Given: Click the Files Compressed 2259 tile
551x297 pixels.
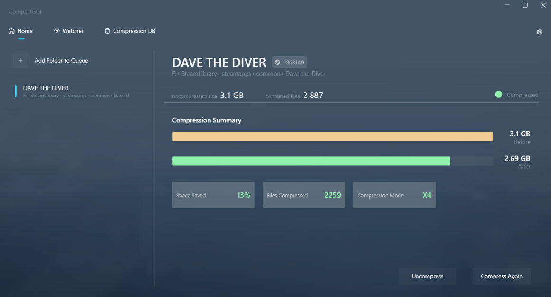Looking at the screenshot, I should (x=304, y=195).
